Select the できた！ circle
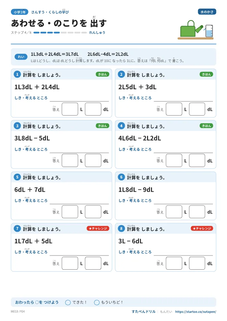 [68, 302]
